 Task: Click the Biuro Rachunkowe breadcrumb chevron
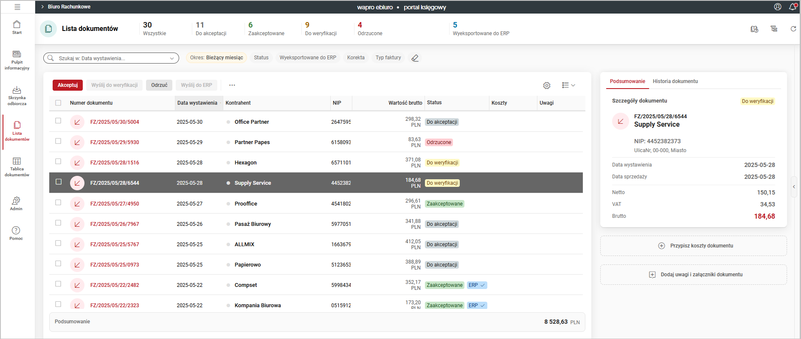43,7
